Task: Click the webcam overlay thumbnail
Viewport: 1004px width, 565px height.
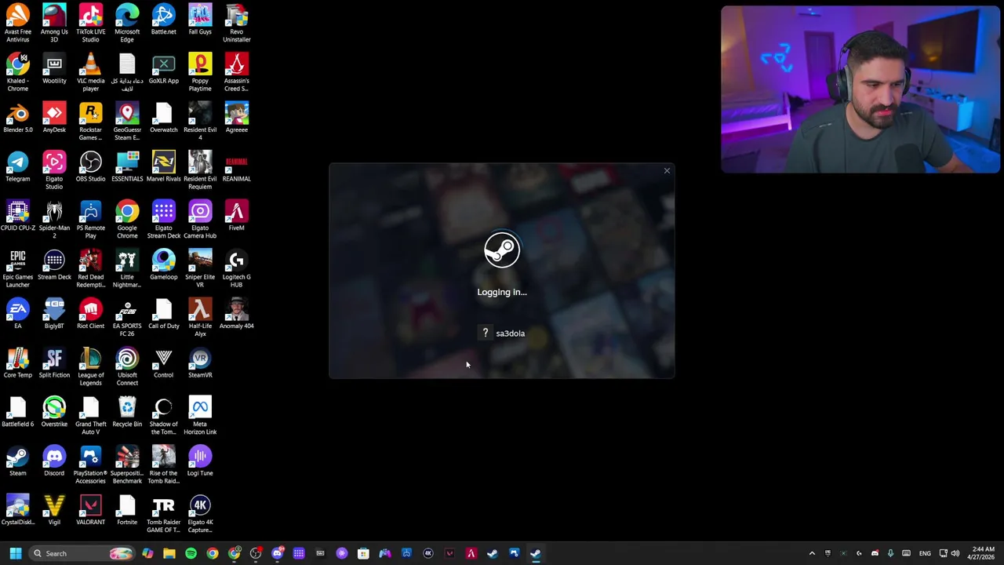Action: click(x=860, y=89)
